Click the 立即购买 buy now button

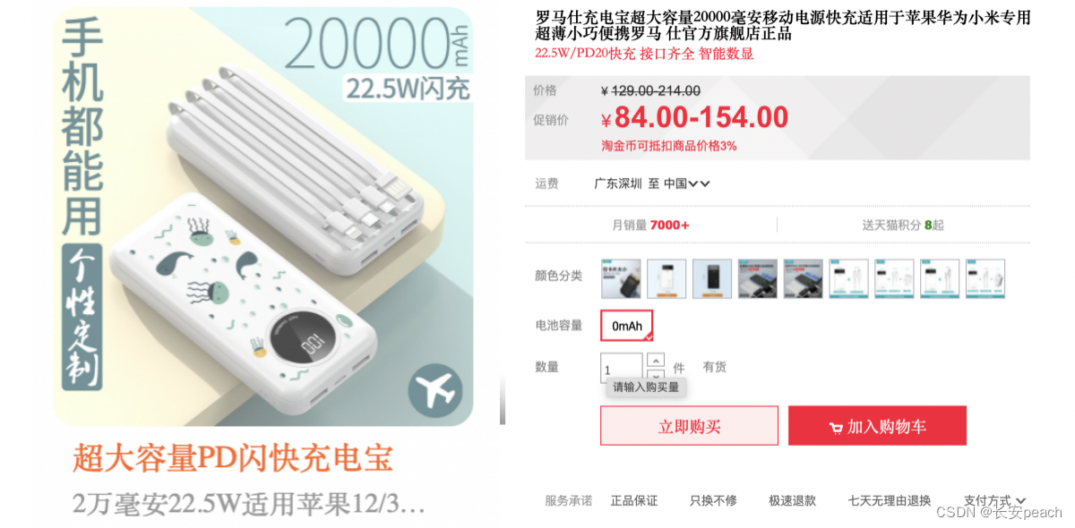[690, 426]
